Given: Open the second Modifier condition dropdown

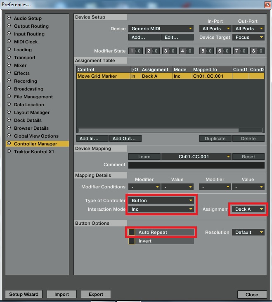Looking at the screenshot, I should pyautogui.click(x=215, y=187).
